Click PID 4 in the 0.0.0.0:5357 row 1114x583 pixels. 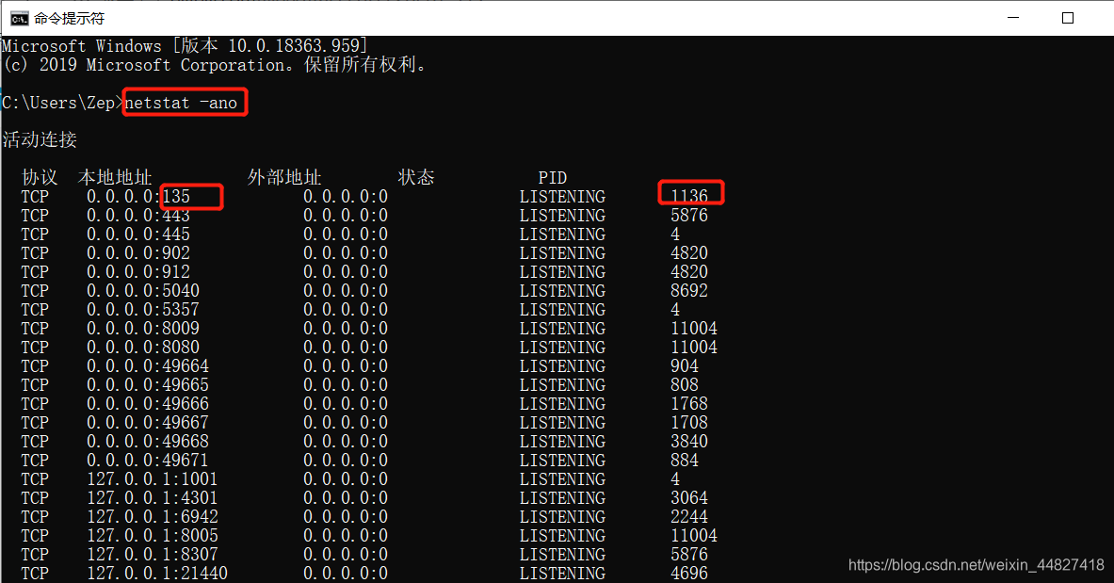pos(675,309)
